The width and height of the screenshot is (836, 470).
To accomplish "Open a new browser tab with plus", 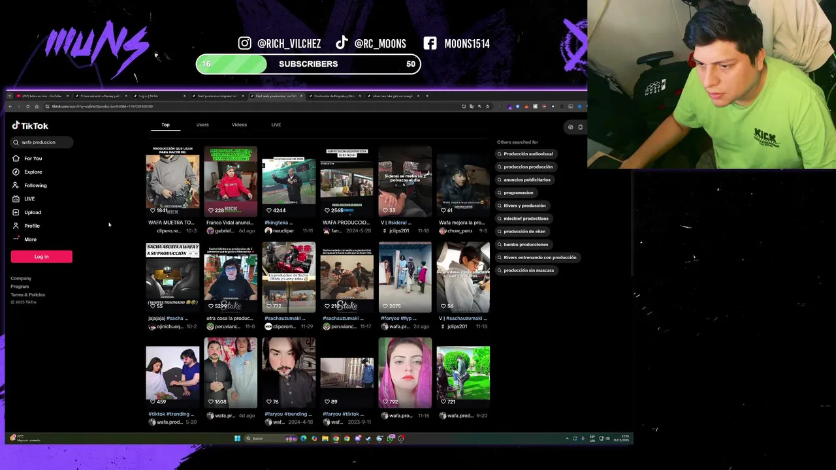I will coord(427,96).
